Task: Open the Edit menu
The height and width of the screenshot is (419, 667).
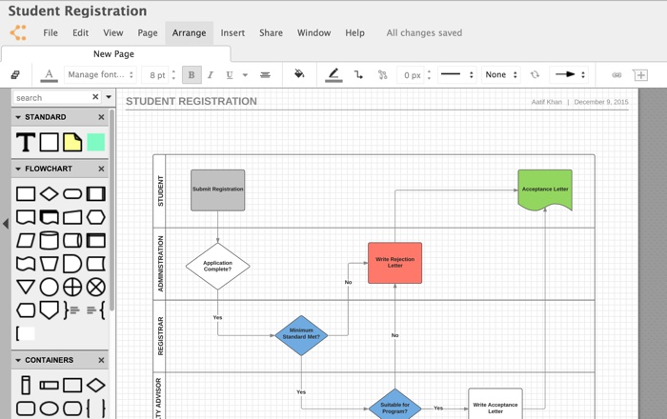Action: [80, 32]
